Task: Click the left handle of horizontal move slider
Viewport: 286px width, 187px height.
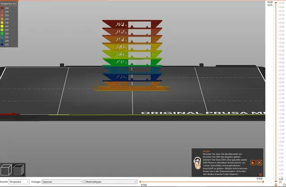Action: pos(140,182)
